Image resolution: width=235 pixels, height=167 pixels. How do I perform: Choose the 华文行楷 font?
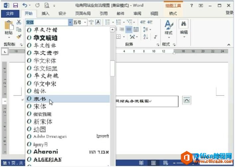coord(68,30)
